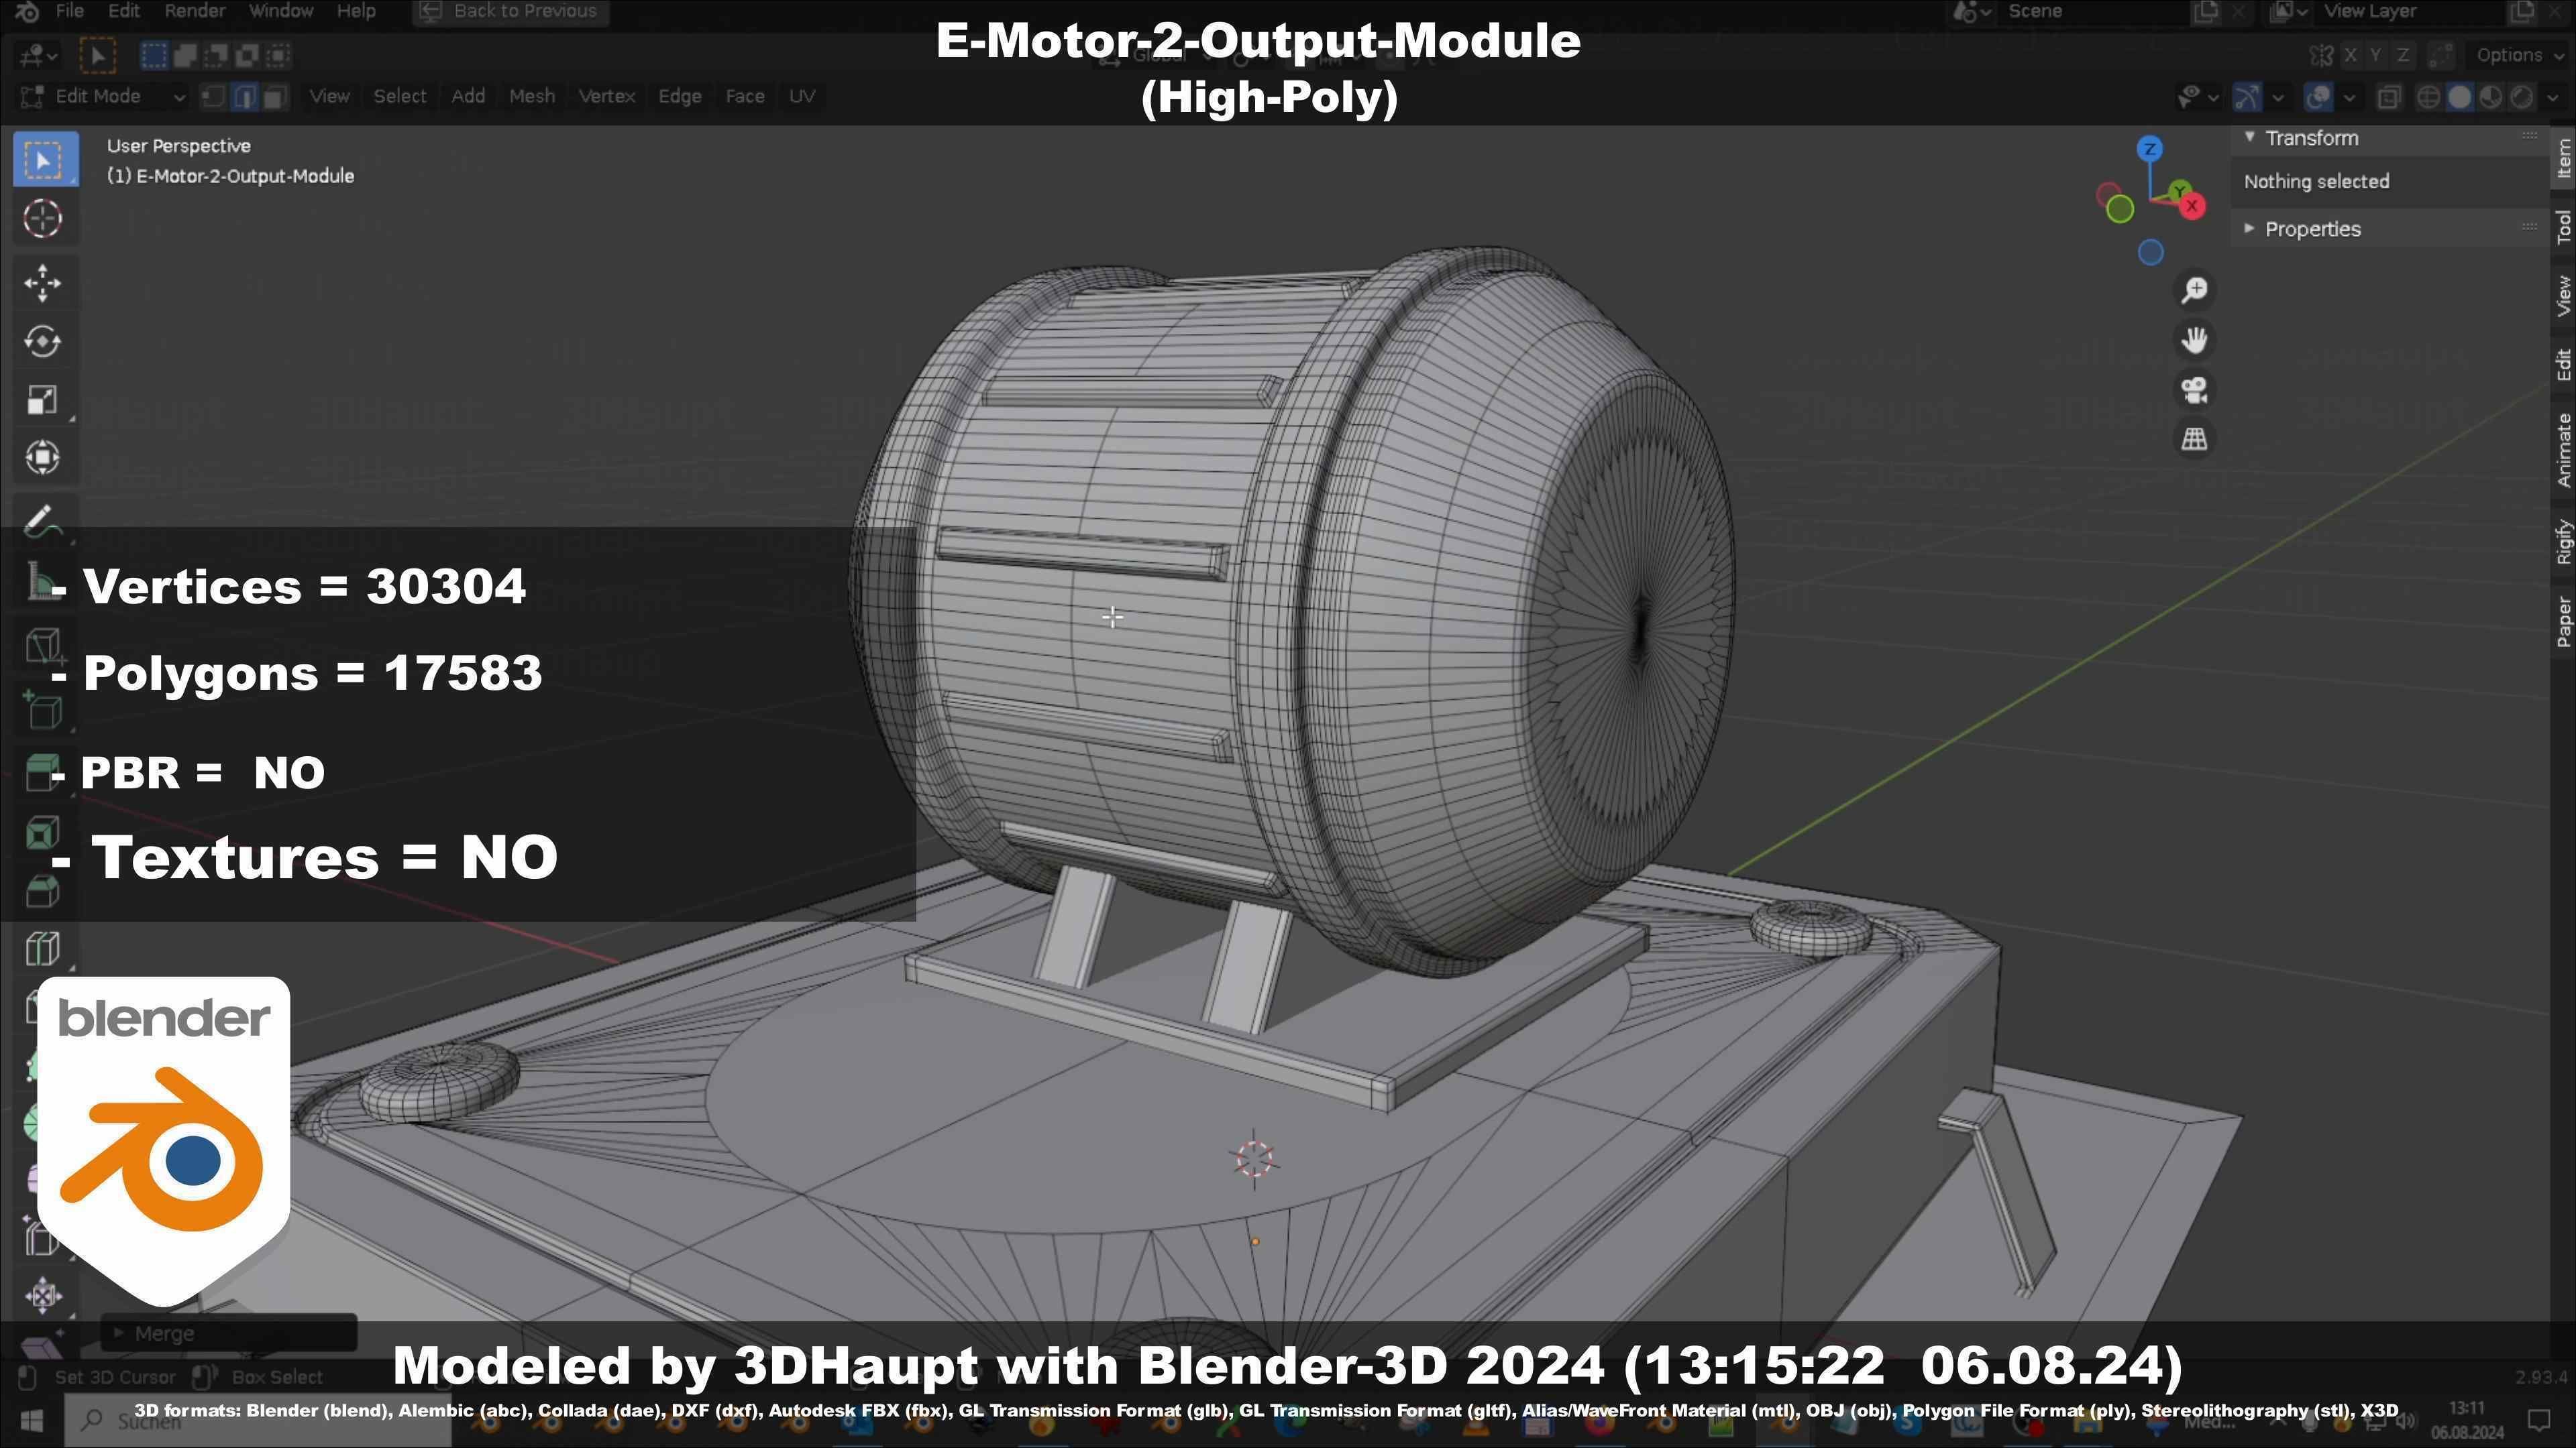
Task: Toggle X-ray display
Action: 2389,97
